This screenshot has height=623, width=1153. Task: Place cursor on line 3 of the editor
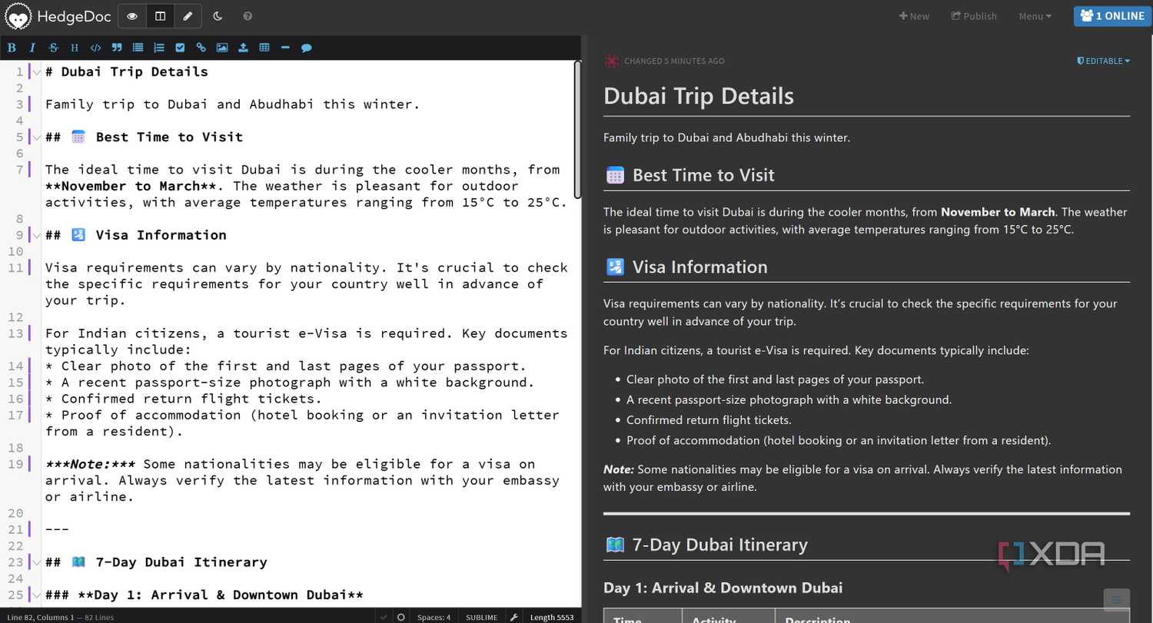(232, 104)
